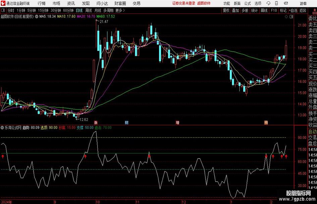Switch to 1分钟 period
Viewport: 317px width, 204px height.
(x=21, y=10)
